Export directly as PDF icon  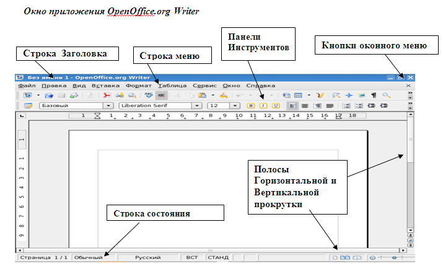click(107, 96)
